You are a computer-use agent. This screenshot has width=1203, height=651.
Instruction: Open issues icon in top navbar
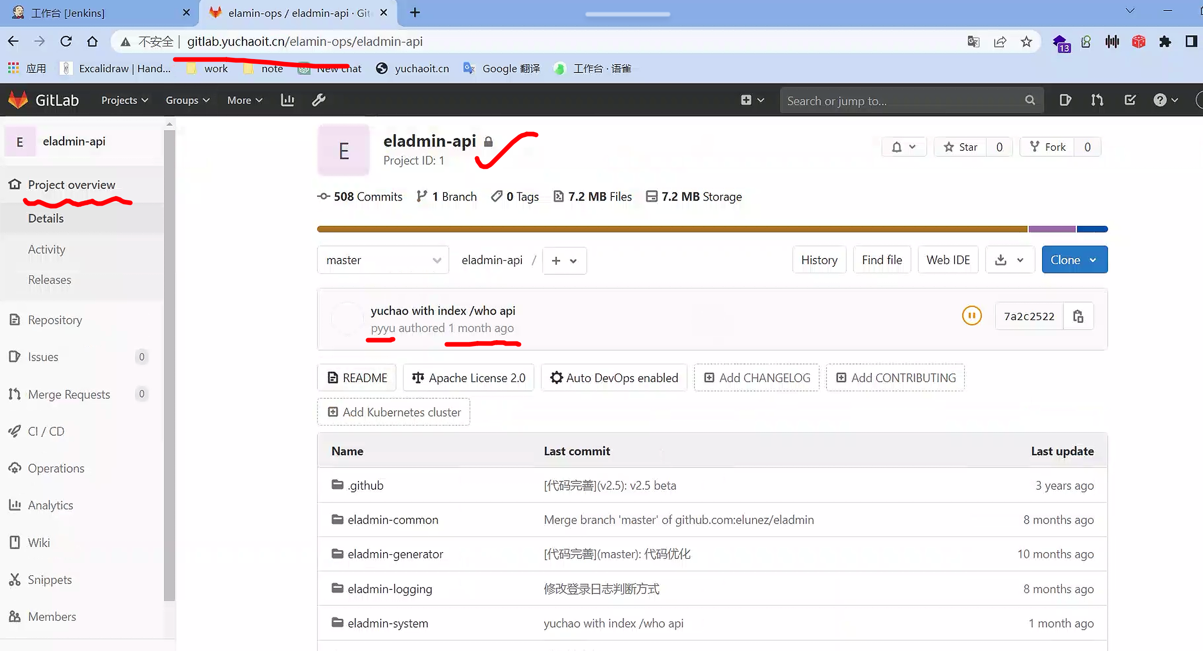1065,100
